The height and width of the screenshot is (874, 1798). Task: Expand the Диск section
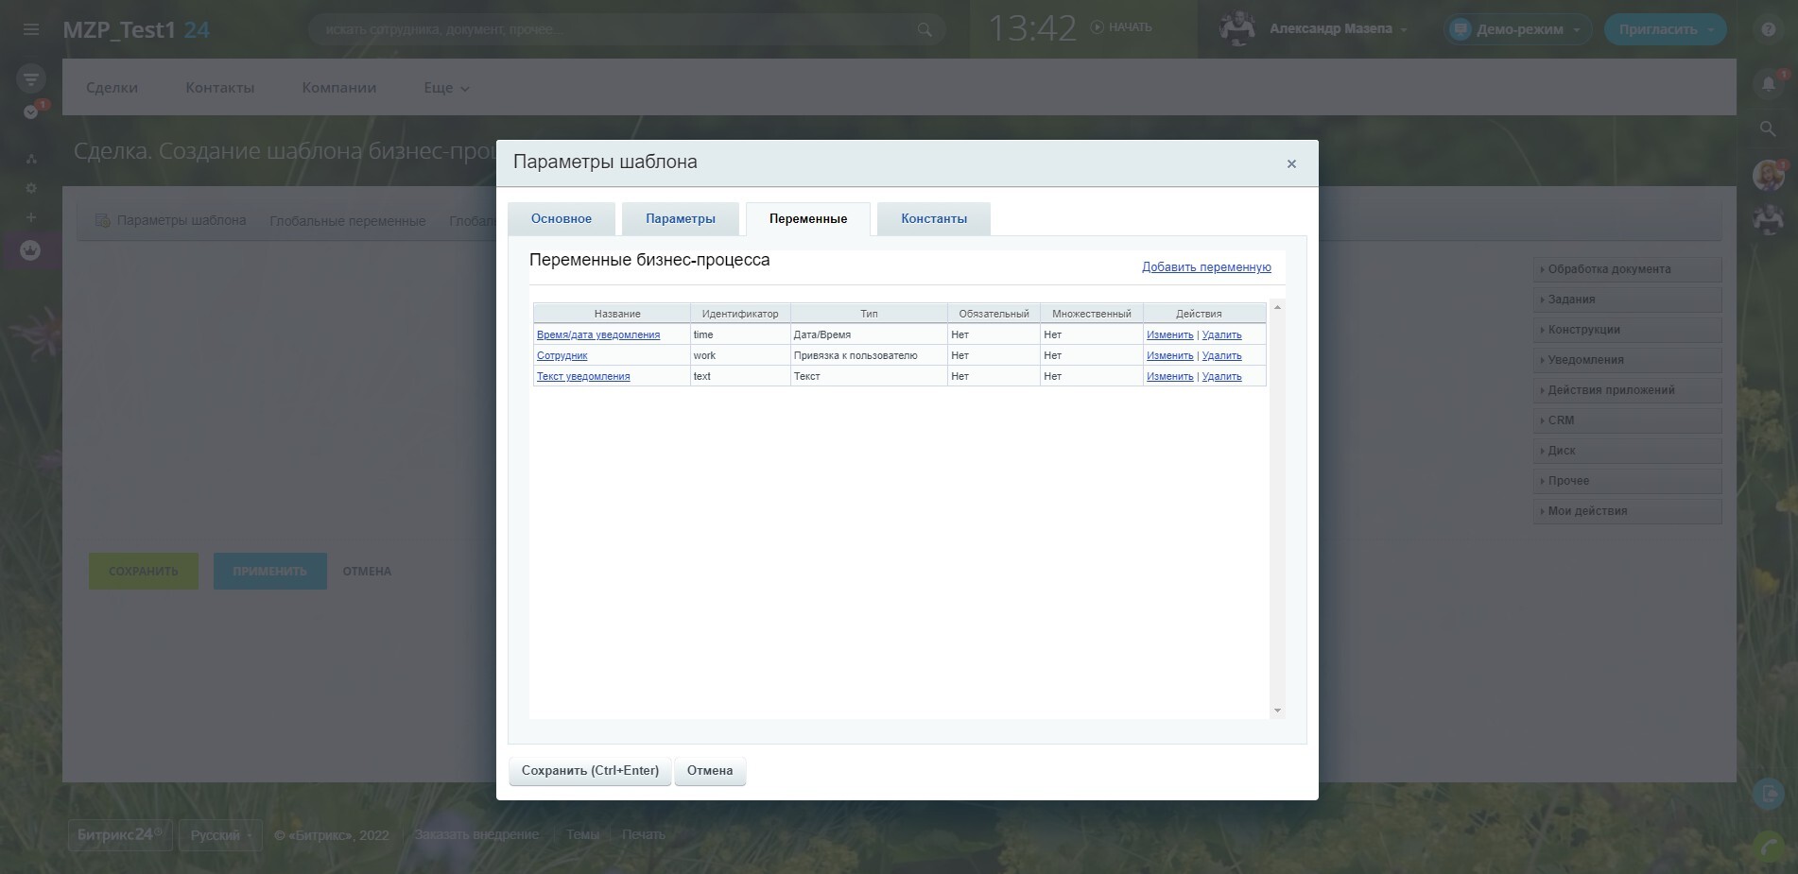(1627, 451)
